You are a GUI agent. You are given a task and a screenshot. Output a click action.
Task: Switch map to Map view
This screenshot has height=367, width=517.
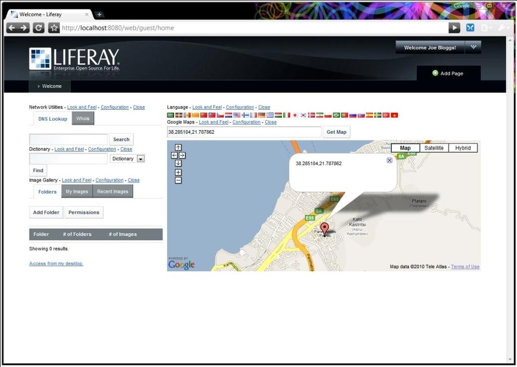click(x=405, y=148)
